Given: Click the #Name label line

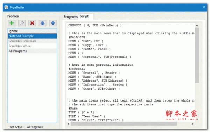Looking at the screenshot, I should pyautogui.click(x=73, y=109).
